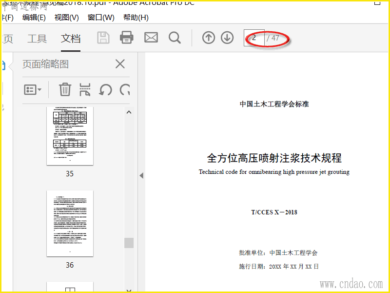Open the 窗口(W) menu
390x293 pixels.
click(x=101, y=18)
